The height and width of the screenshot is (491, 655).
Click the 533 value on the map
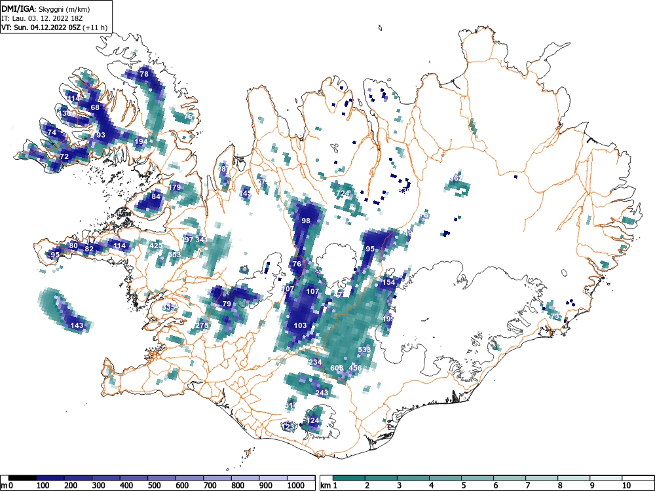coord(364,350)
